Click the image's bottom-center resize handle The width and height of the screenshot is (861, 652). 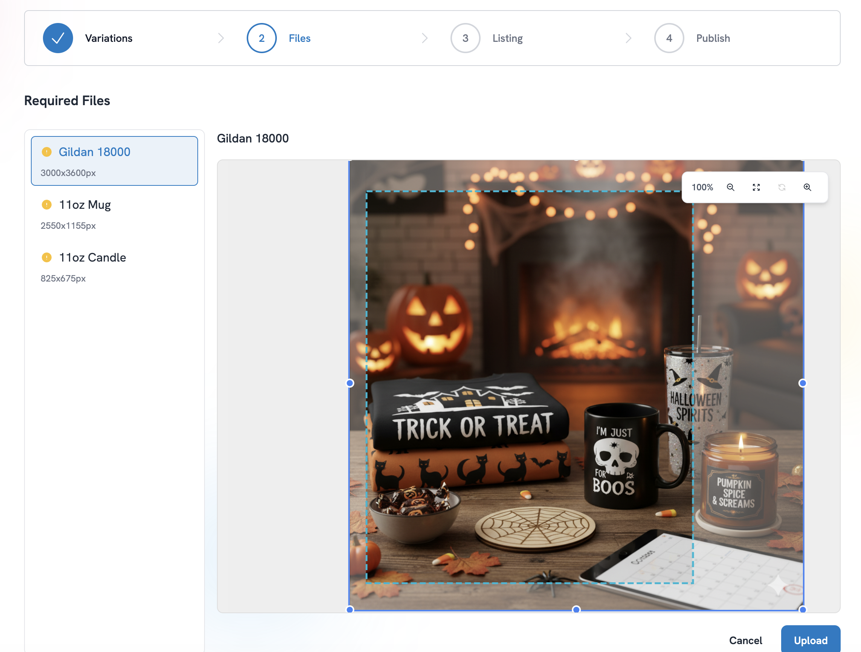(576, 609)
